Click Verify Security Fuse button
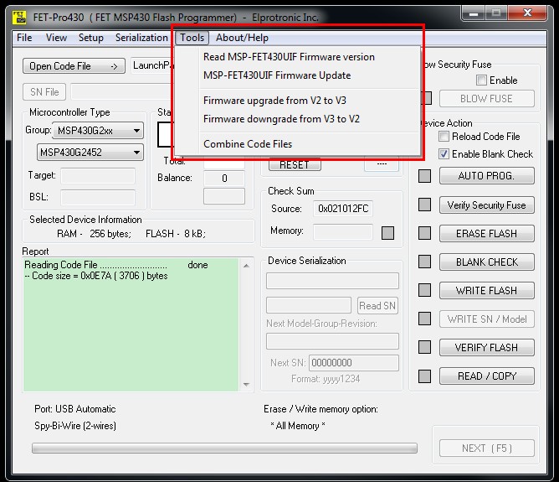 click(x=487, y=205)
